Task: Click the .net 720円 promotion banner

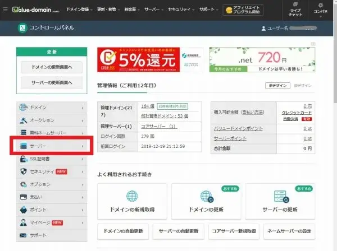Action: coord(262,59)
